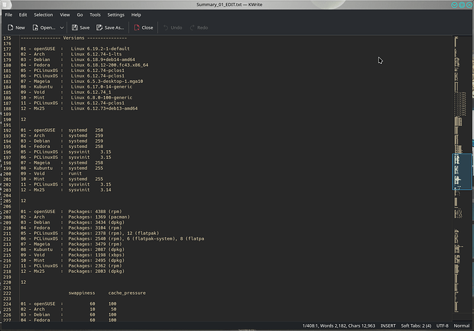Expand the Open recent files dropdown arrow

point(62,27)
